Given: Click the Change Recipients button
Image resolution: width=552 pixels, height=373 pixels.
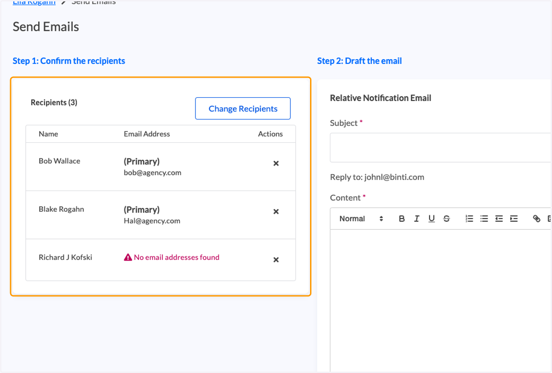Looking at the screenshot, I should click(x=243, y=108).
